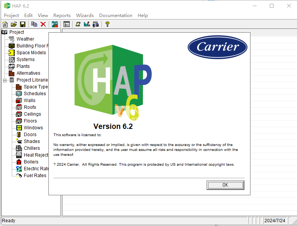Click the HAP v6 cube logo image
297x226 pixels.
pos(113,82)
